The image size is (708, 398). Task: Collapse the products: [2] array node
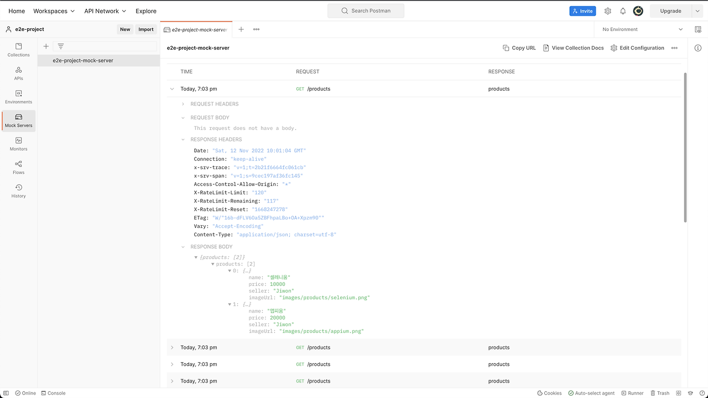pyautogui.click(x=213, y=264)
